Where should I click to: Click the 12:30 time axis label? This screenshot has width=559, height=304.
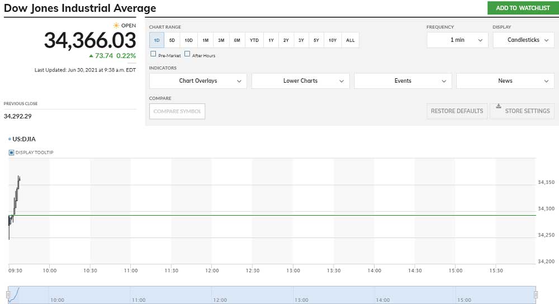(253, 270)
